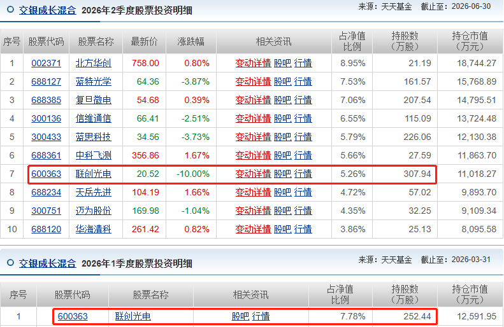Open stock code 002371

point(47,63)
